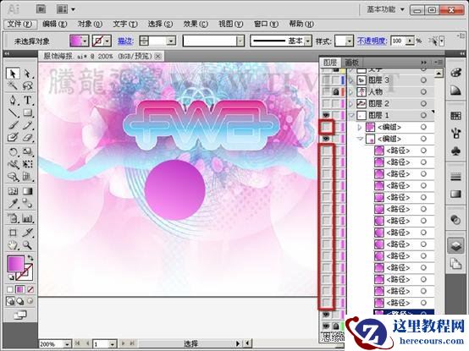Pick the Magic Wand tool
This screenshot has width=469, height=351.
tap(13, 86)
